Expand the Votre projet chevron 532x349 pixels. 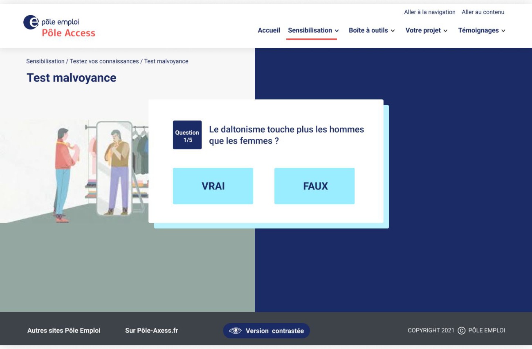coord(445,31)
